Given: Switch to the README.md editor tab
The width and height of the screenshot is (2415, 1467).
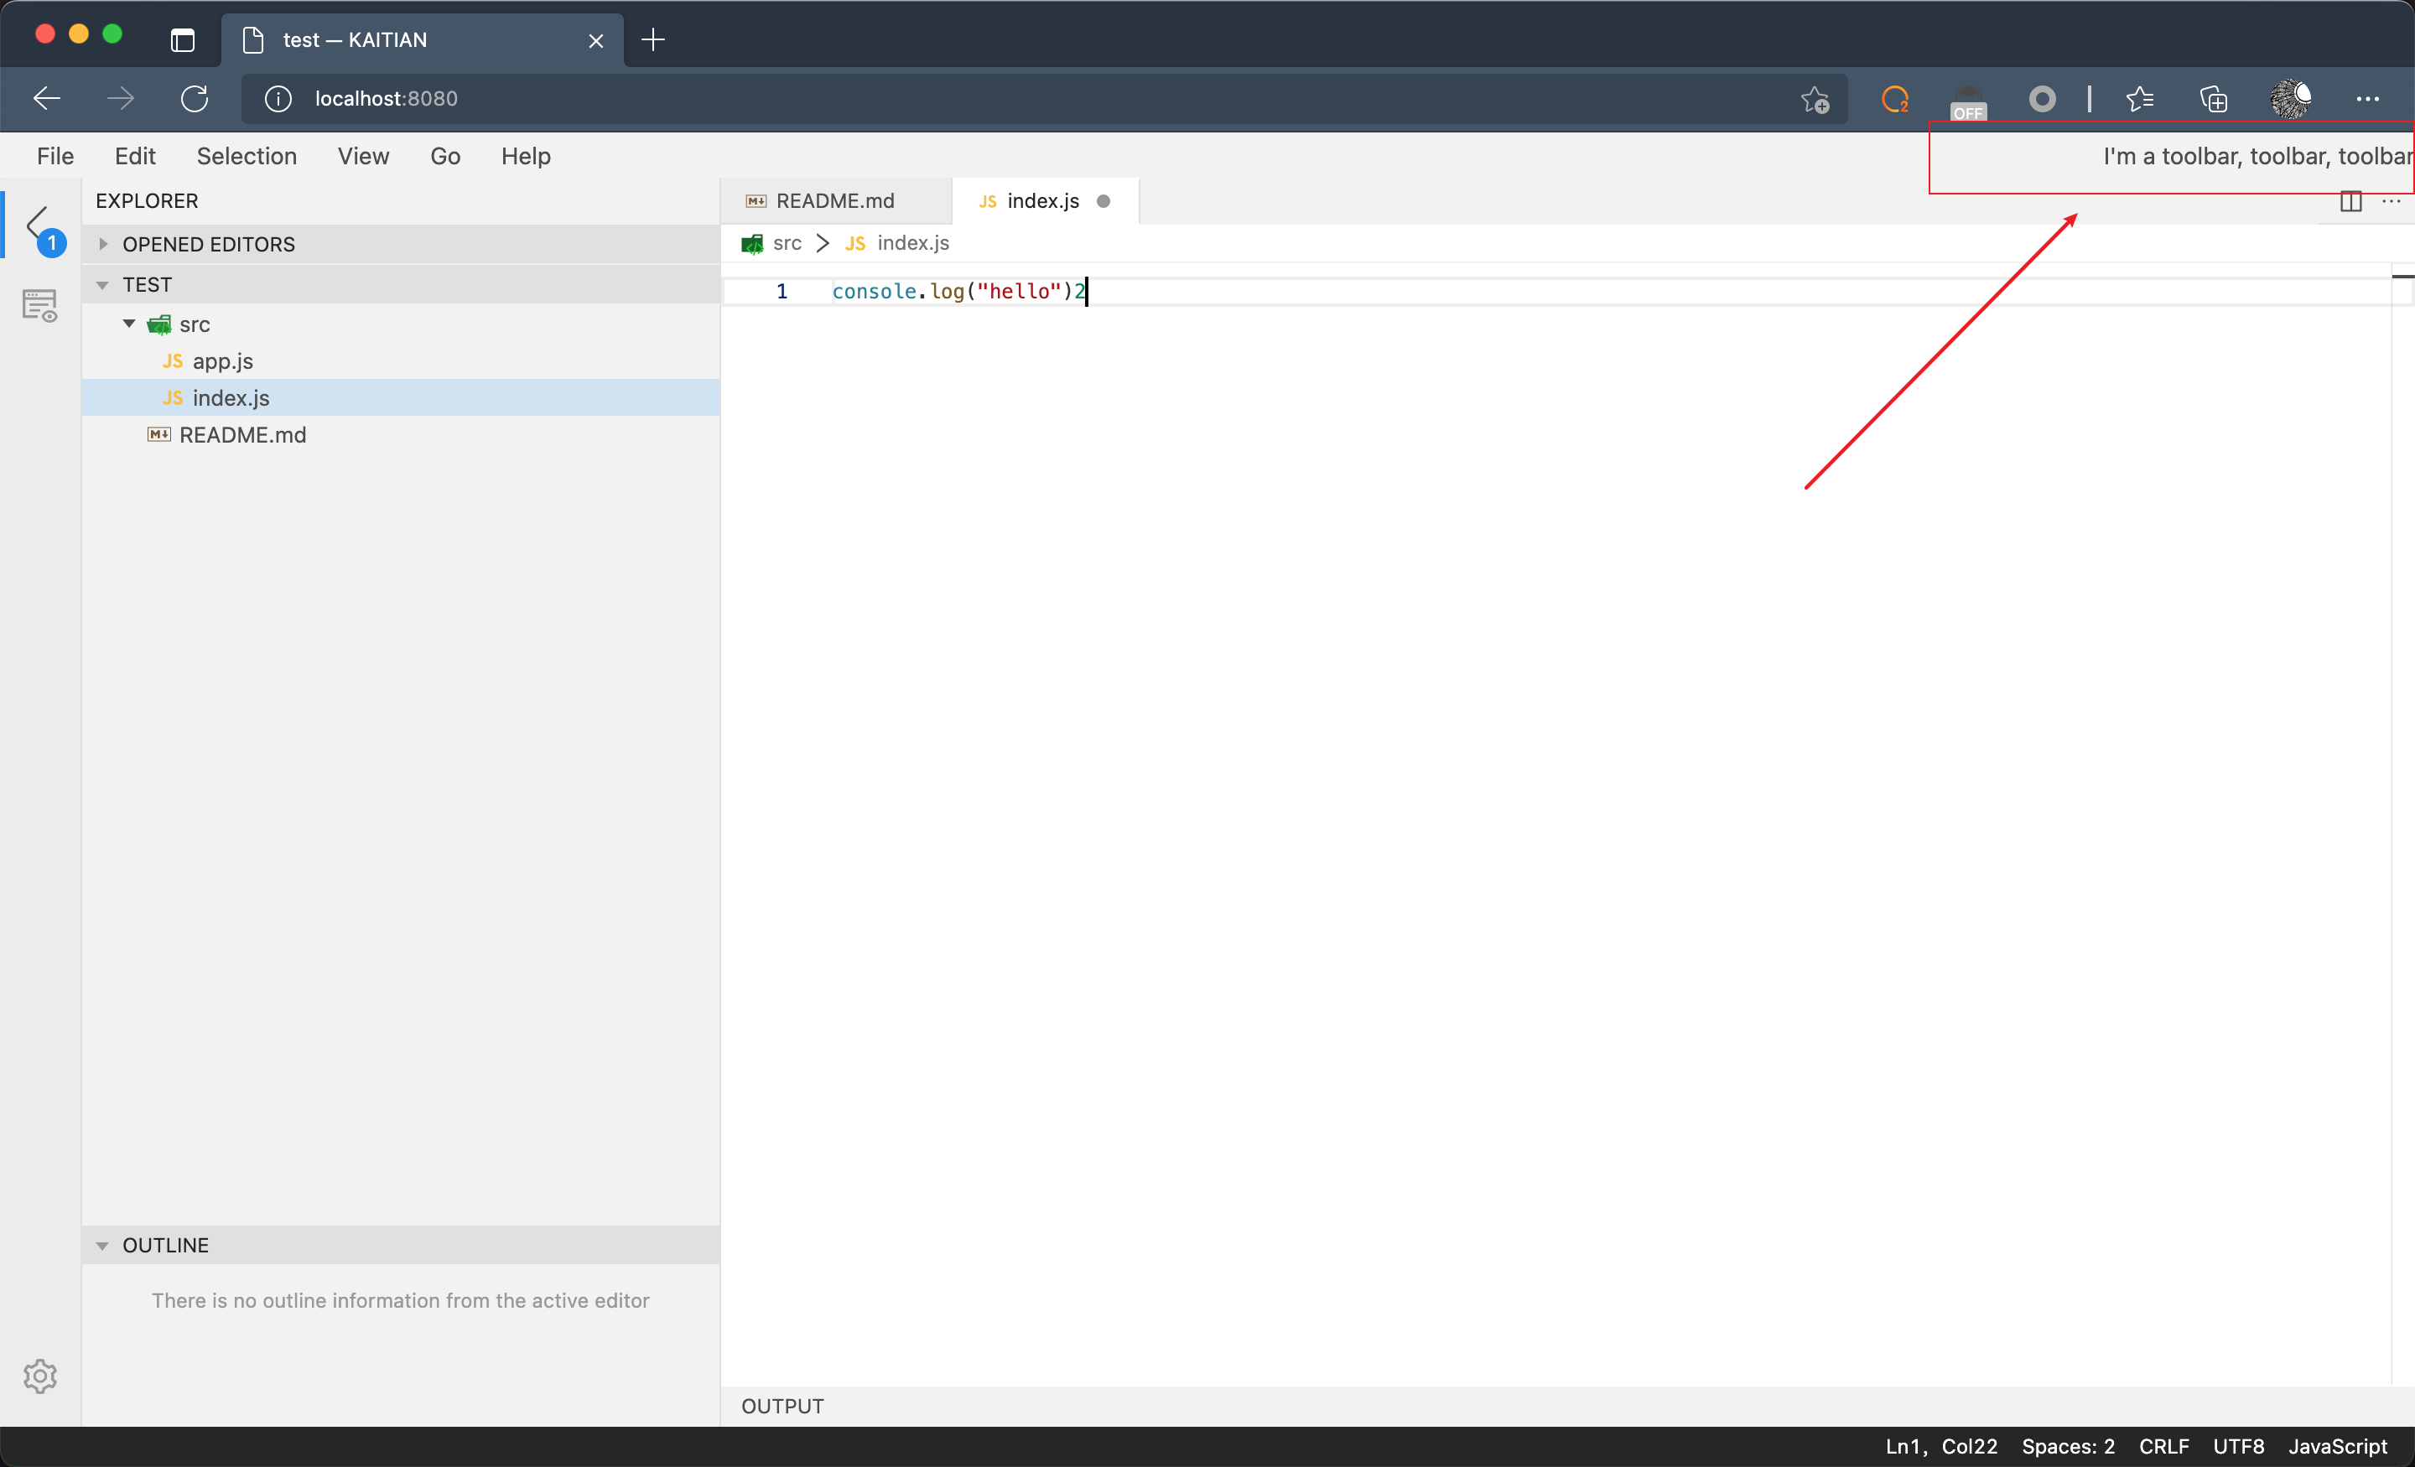Looking at the screenshot, I should point(835,201).
